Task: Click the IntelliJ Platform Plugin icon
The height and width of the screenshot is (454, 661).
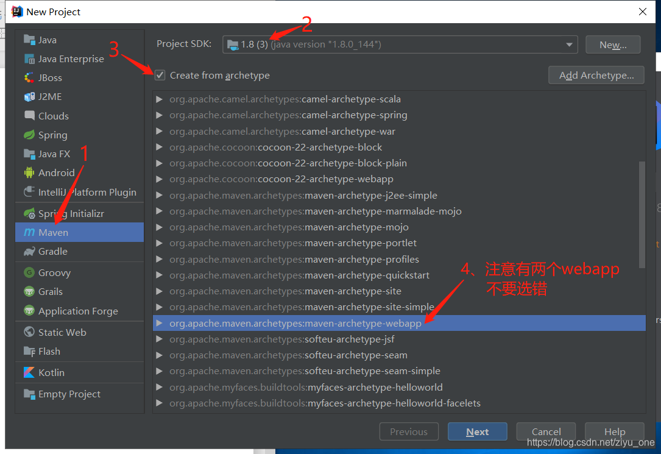Action: coord(29,192)
